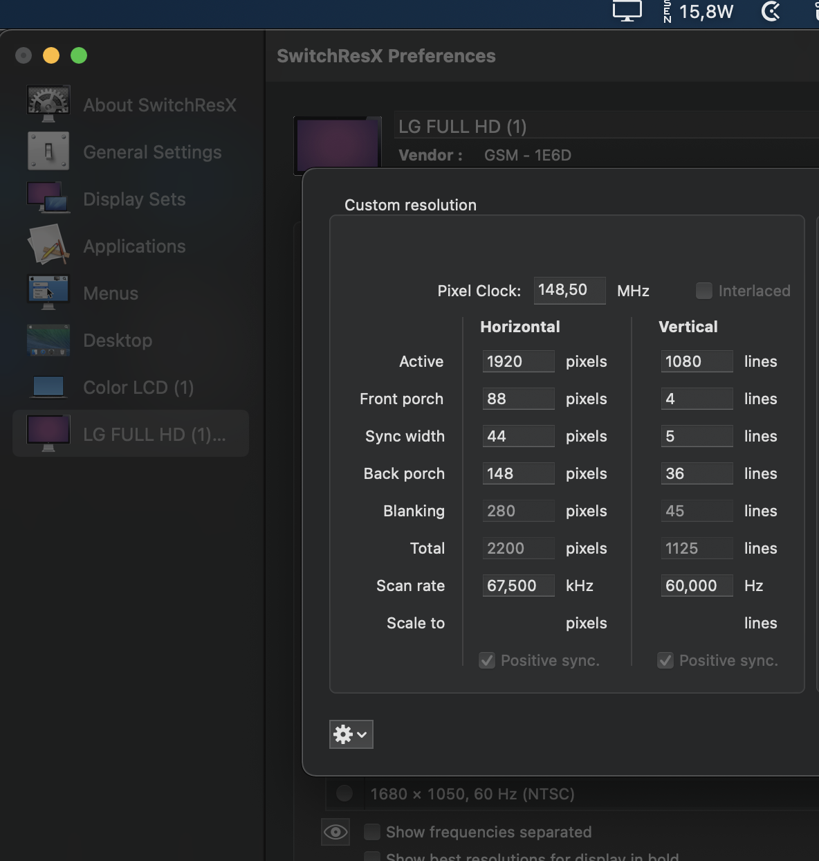Click Vertical Sync width field 5

[697, 436]
